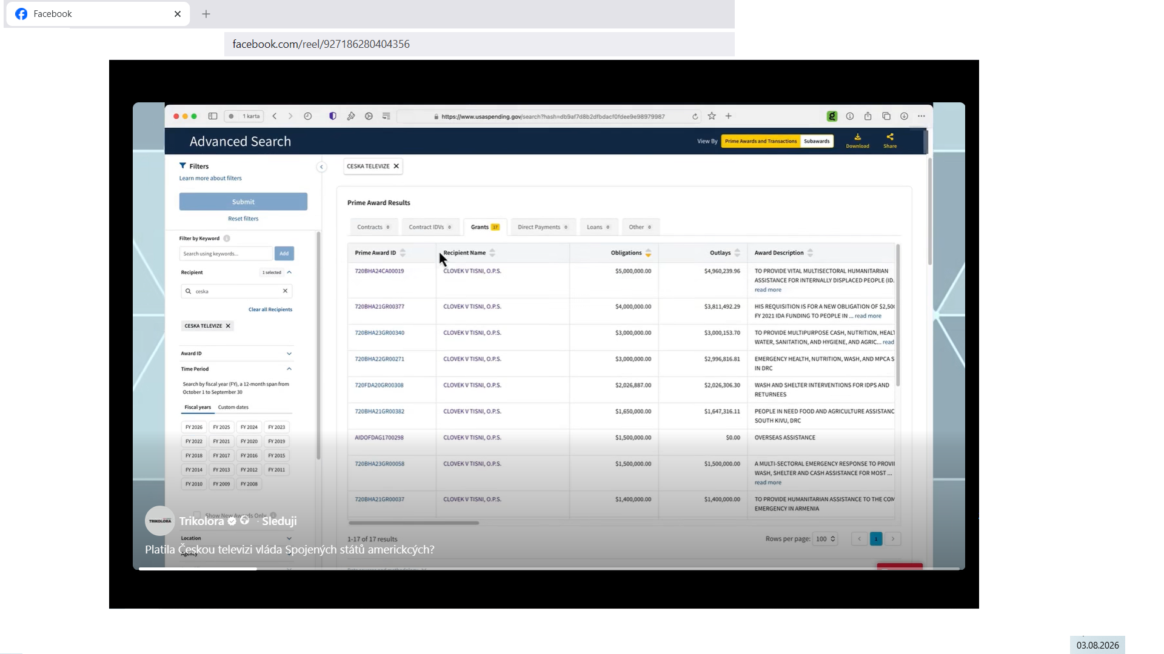The width and height of the screenshot is (1164, 654).
Task: Collapse the Time Period filter section
Action: pyautogui.click(x=289, y=369)
